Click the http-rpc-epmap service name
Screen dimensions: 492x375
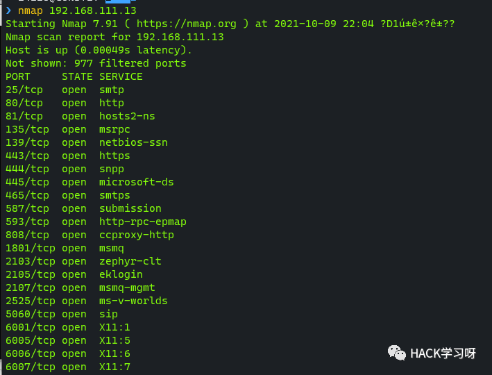(x=143, y=222)
